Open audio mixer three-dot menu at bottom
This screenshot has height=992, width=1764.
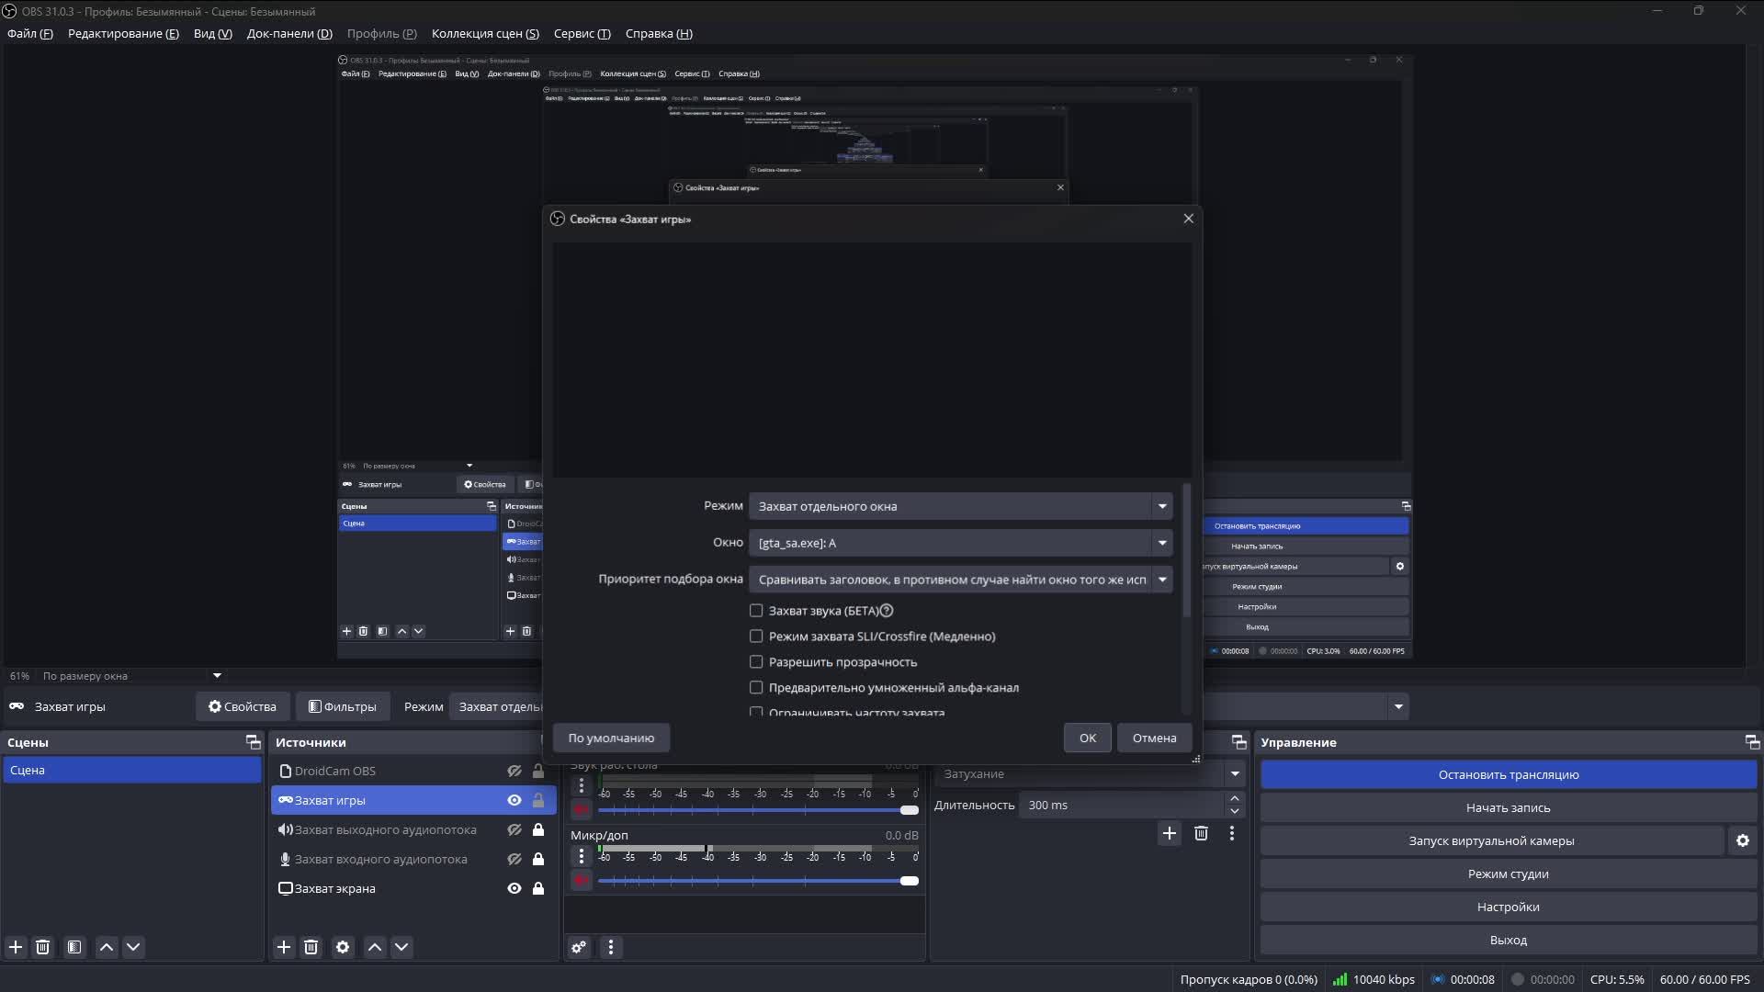click(611, 947)
